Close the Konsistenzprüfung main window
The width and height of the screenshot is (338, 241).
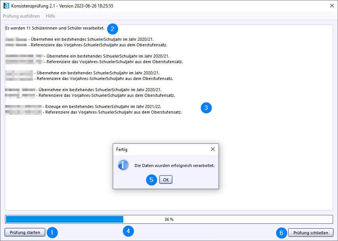(x=332, y=6)
